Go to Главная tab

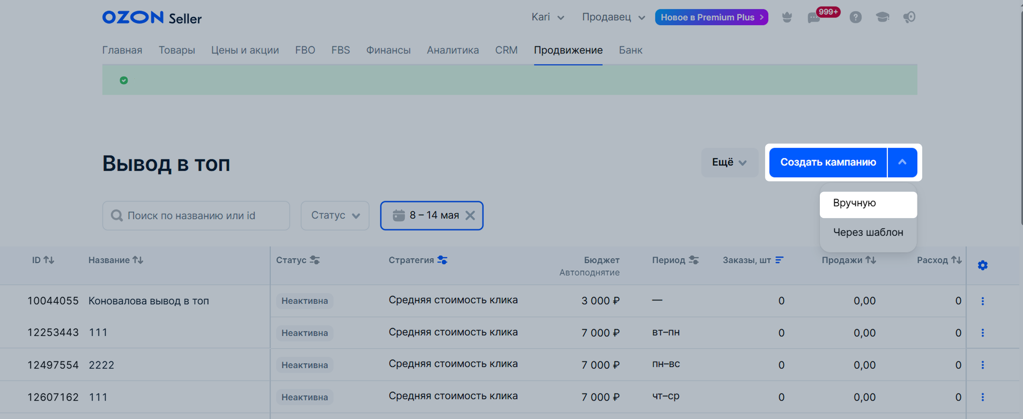point(122,50)
